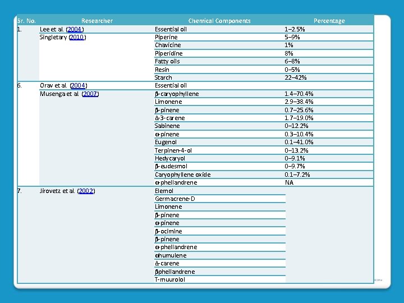The height and width of the screenshot is (303, 404).
Task: Click the 'Chemical Components' column header
Action: 219,21
